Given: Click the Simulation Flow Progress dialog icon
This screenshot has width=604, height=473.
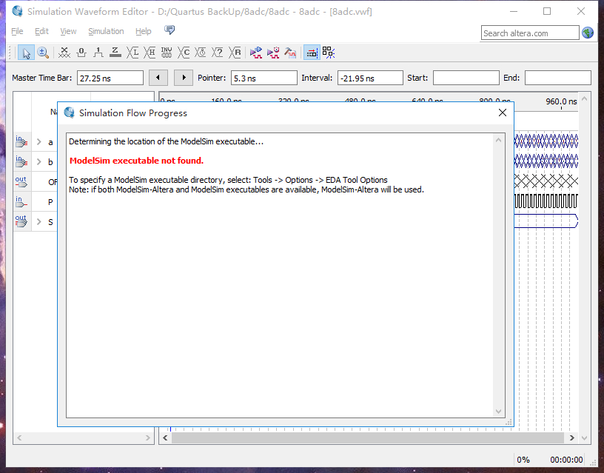Looking at the screenshot, I should 70,113.
